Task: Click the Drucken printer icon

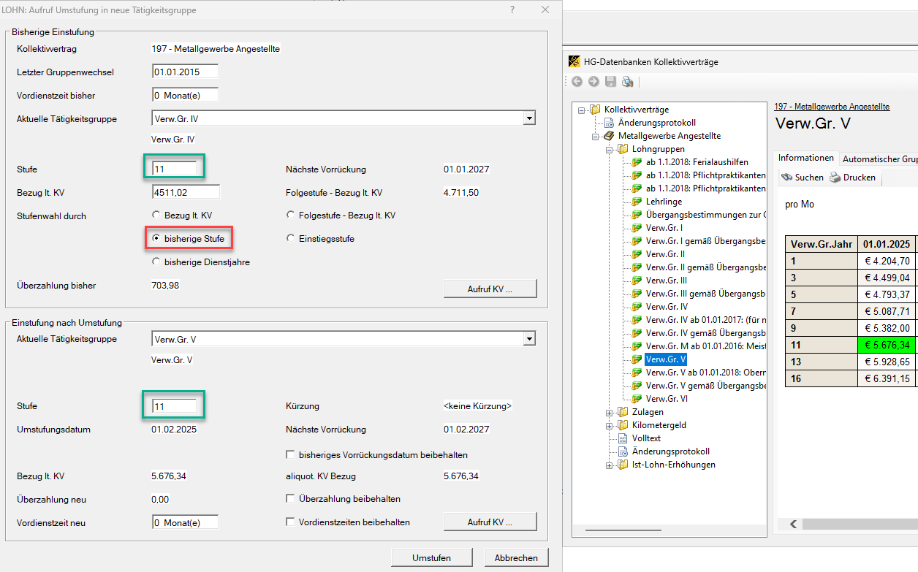Action: [x=835, y=178]
